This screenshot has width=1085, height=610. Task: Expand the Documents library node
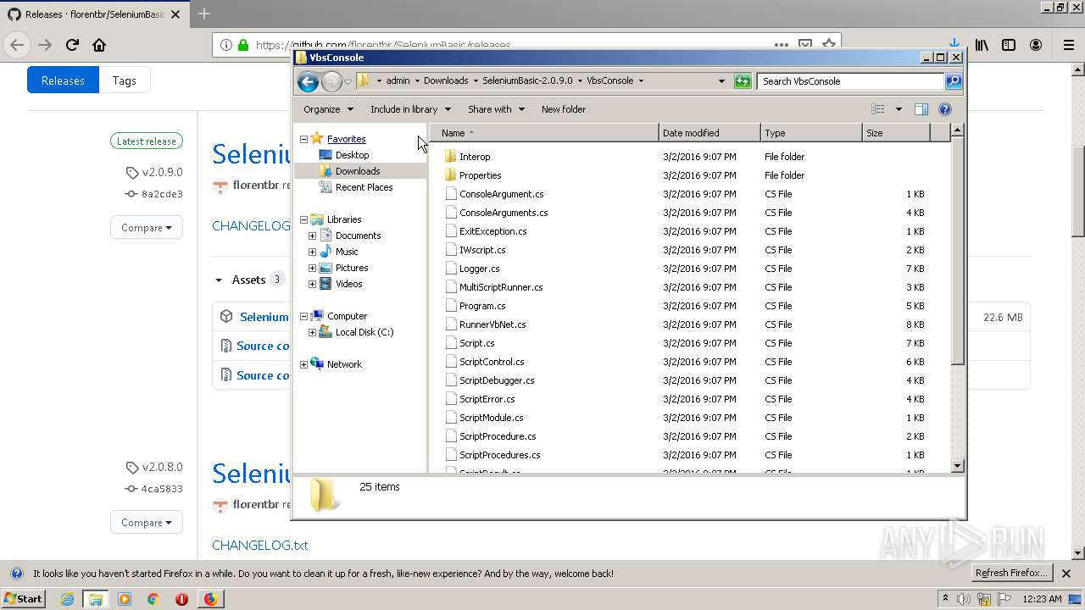[x=312, y=236]
